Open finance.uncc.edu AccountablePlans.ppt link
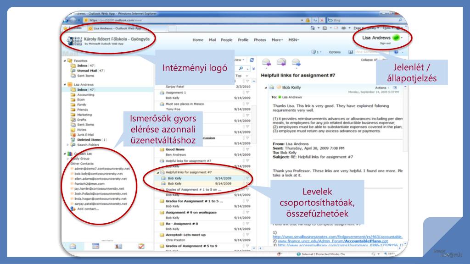This screenshot has height=264, width=470. tap(333, 241)
